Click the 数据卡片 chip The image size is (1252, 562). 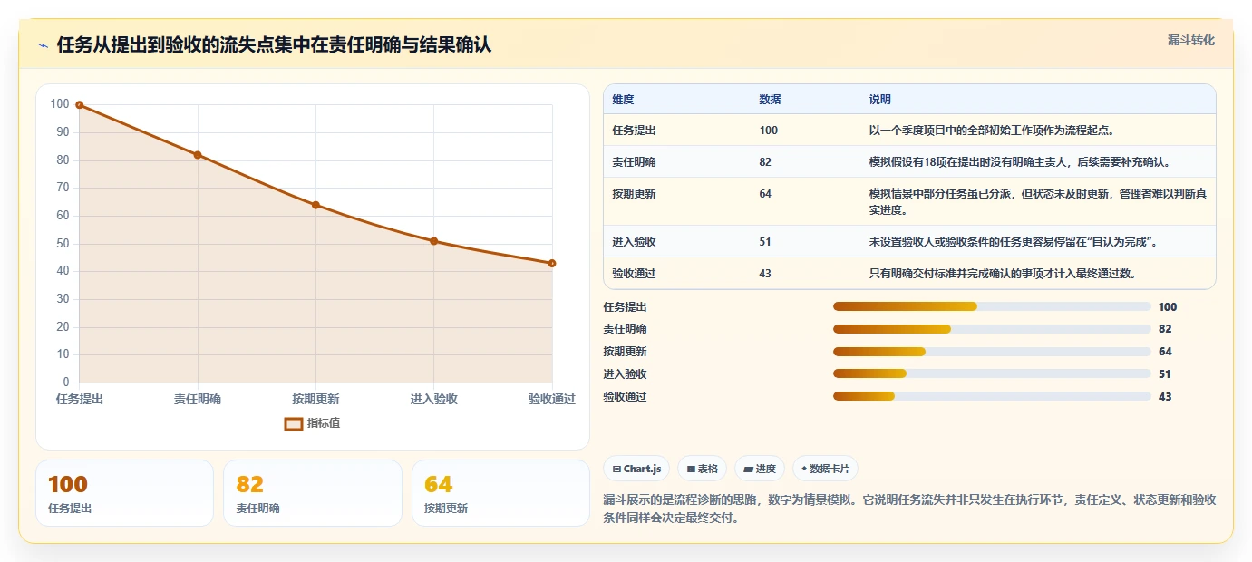point(825,469)
